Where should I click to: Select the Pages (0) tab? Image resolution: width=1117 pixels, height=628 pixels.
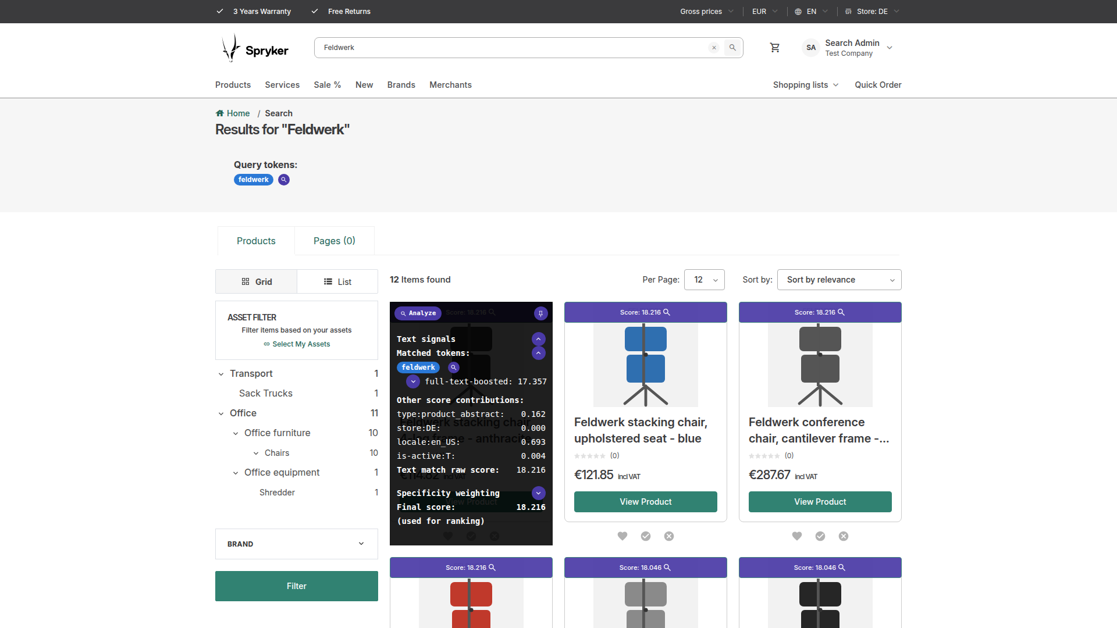click(335, 241)
